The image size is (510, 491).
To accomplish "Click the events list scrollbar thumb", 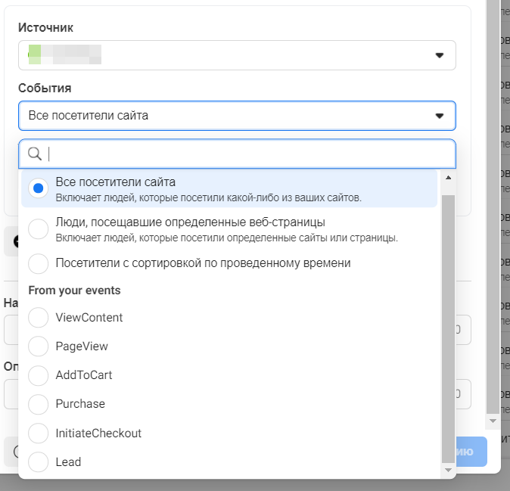I will point(447,325).
